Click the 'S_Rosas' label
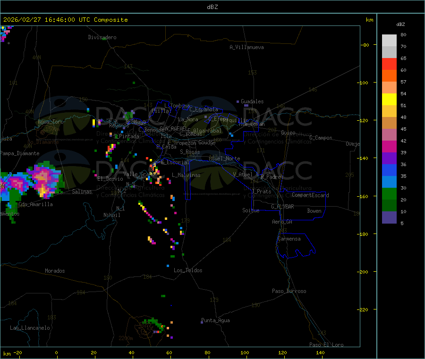The height and width of the screenshot is (359, 425). point(190,152)
